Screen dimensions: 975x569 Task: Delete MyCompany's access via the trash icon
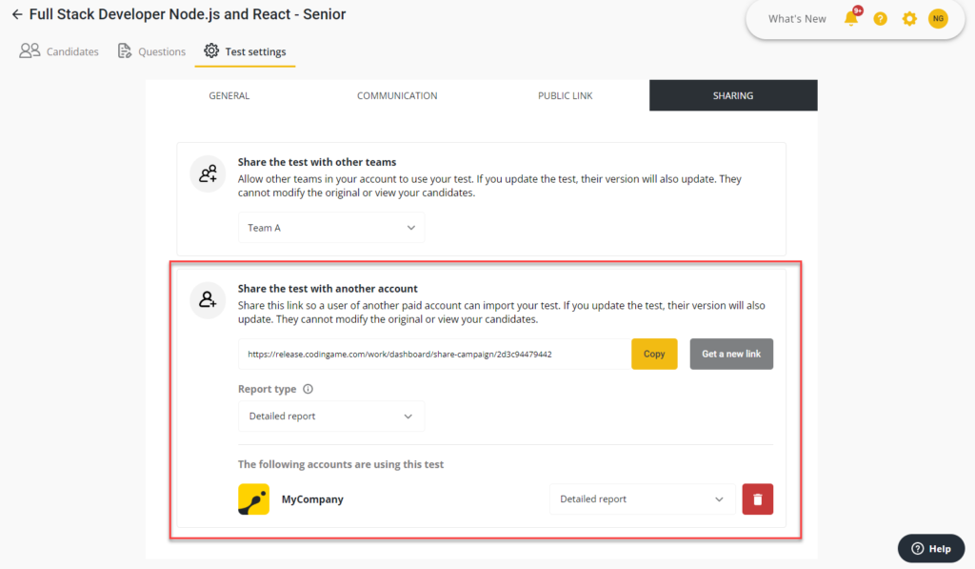click(x=757, y=498)
